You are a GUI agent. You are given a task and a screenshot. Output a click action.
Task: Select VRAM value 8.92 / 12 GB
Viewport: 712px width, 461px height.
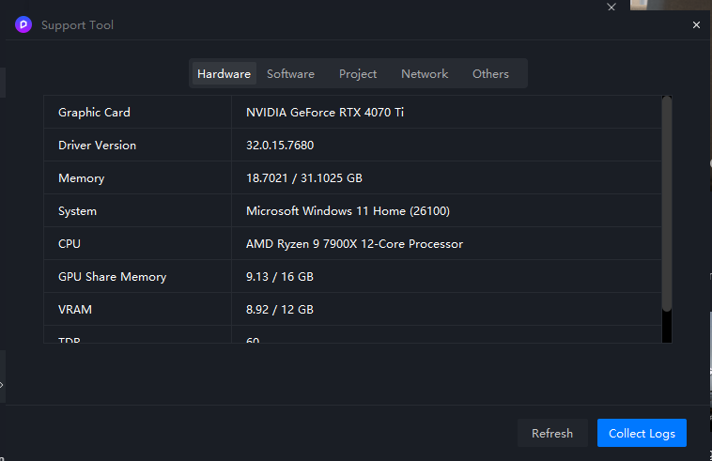(279, 310)
